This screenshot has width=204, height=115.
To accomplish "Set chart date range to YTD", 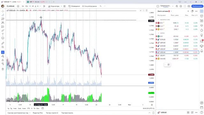I will tap(28, 108).
